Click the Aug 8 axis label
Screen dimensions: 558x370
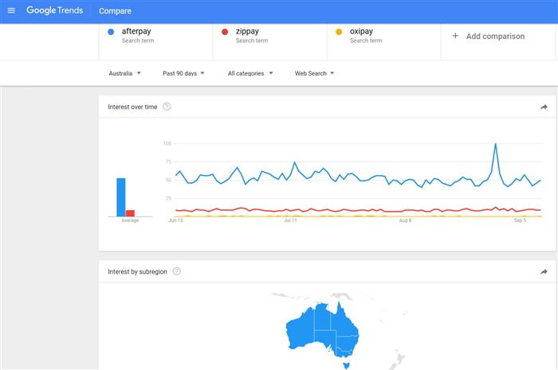coord(405,220)
